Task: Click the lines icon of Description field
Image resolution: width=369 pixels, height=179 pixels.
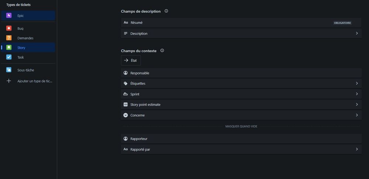Action: click(126, 33)
